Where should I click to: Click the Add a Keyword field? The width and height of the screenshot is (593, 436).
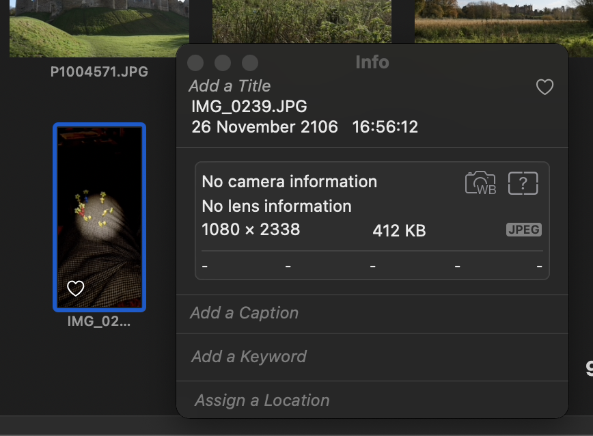(x=249, y=357)
